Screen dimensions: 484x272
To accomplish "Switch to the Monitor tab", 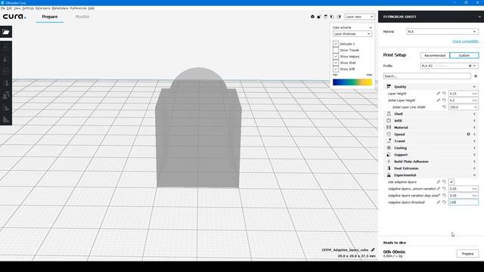I will 82,17.
